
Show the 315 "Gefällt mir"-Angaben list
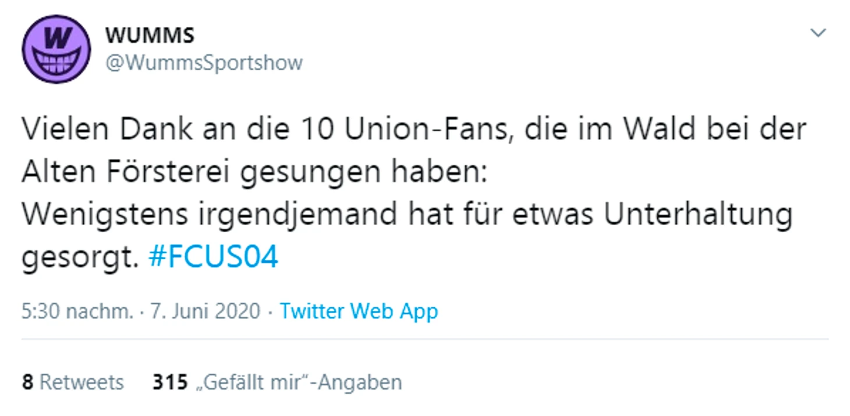pyautogui.click(x=277, y=382)
